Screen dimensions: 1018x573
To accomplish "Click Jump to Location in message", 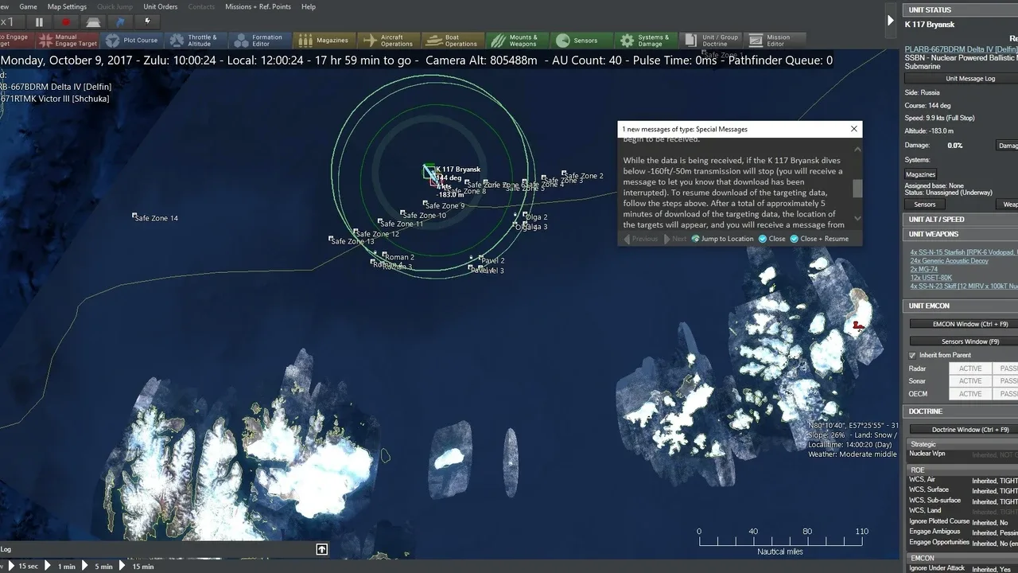I will 722,239.
